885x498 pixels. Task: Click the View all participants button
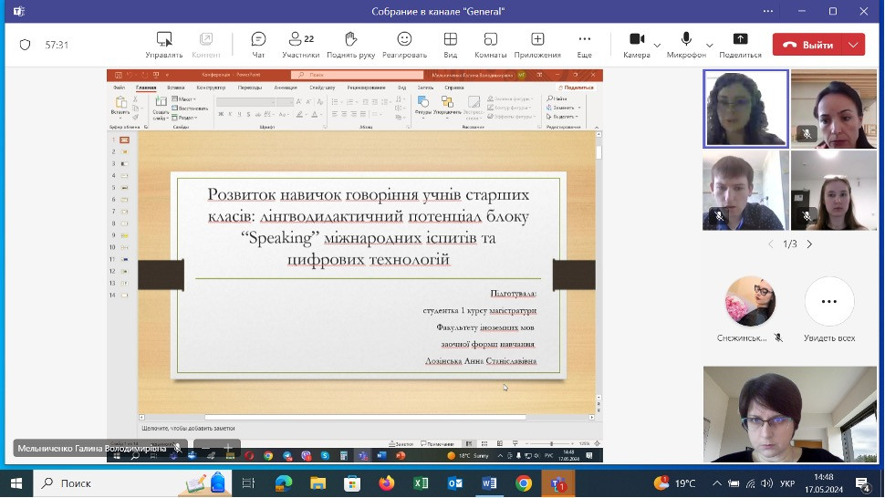828,302
